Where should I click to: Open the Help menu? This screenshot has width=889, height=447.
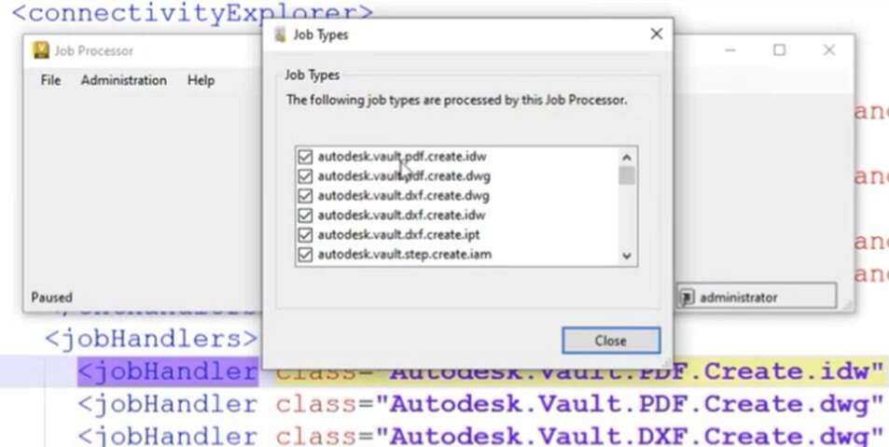(201, 80)
